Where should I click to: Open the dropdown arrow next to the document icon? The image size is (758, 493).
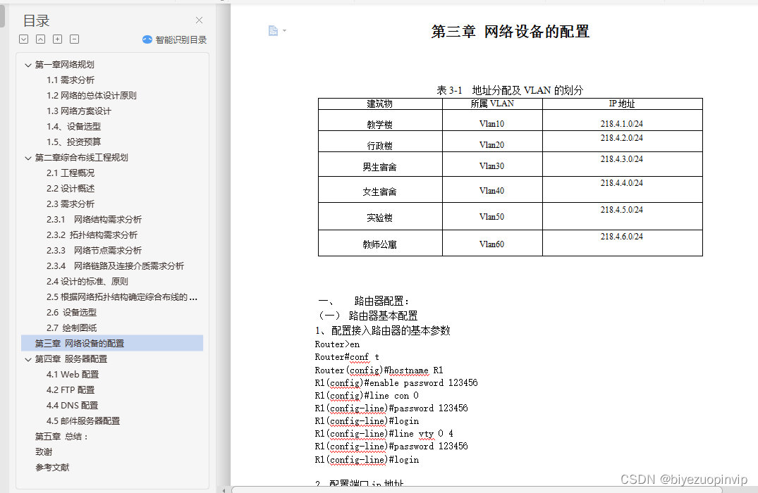[x=284, y=30]
